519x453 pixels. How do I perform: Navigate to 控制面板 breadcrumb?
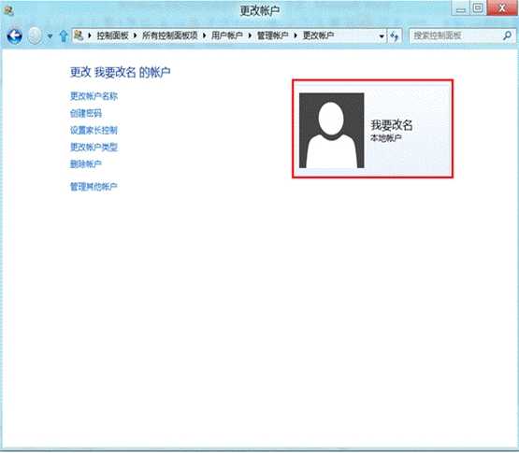point(112,35)
